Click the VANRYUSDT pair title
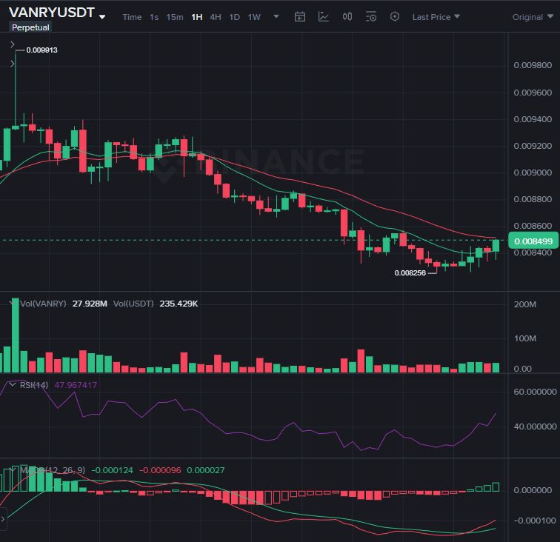 52,13
